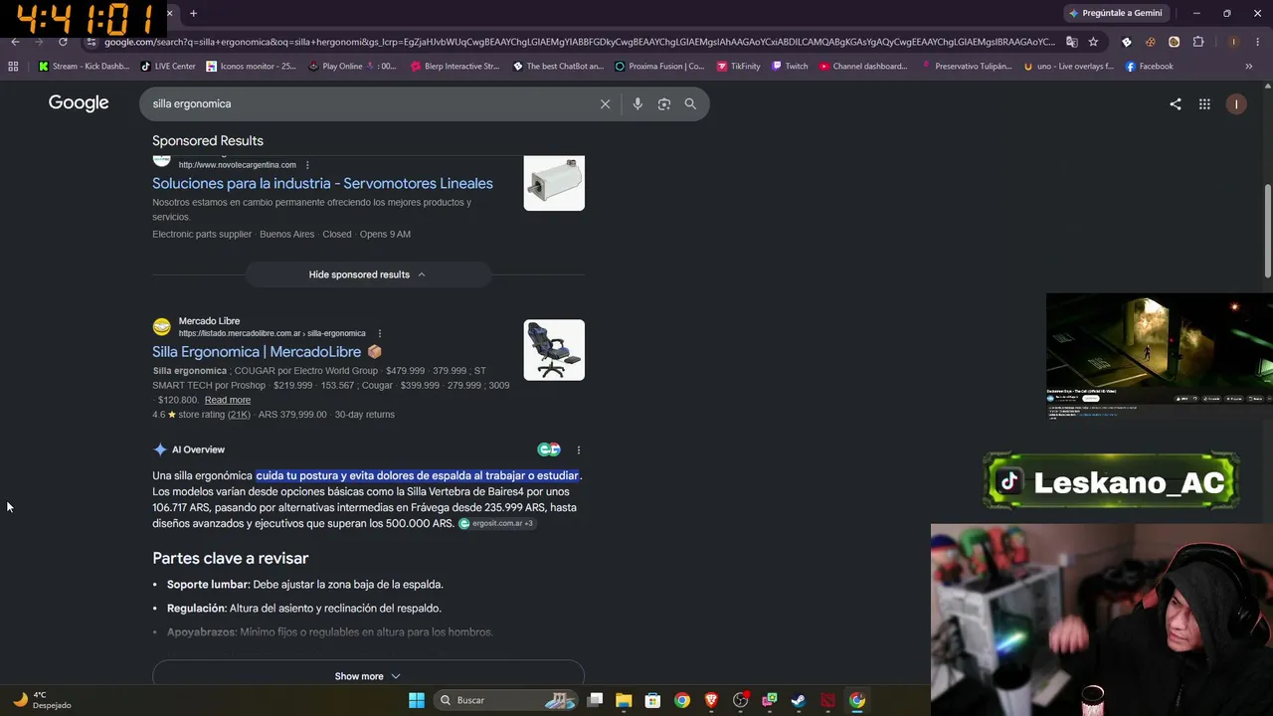Launch Microsoft Store from the taskbar
Viewport: 1273px width, 716px height.
pyautogui.click(x=652, y=700)
